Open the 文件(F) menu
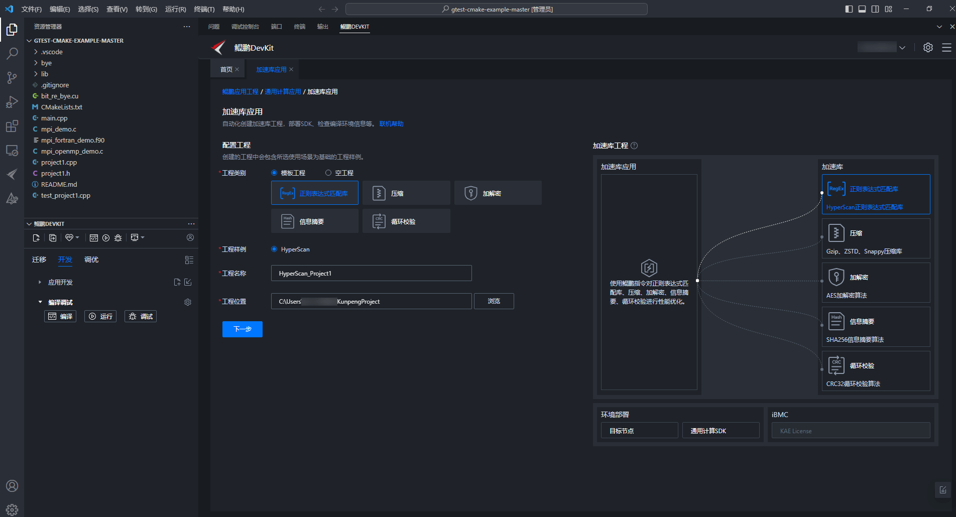This screenshot has height=517, width=956. tap(32, 9)
